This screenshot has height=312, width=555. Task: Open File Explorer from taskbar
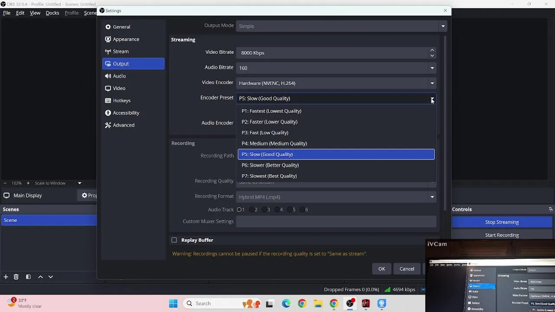[x=318, y=303]
